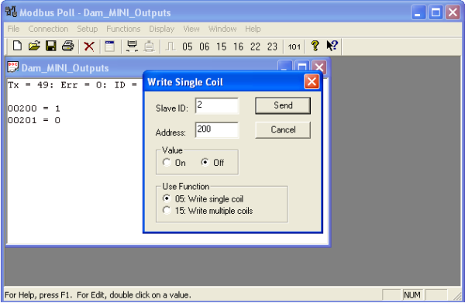Image resolution: width=465 pixels, height=303 pixels.
Task: Open the Window menu
Action: click(x=222, y=29)
